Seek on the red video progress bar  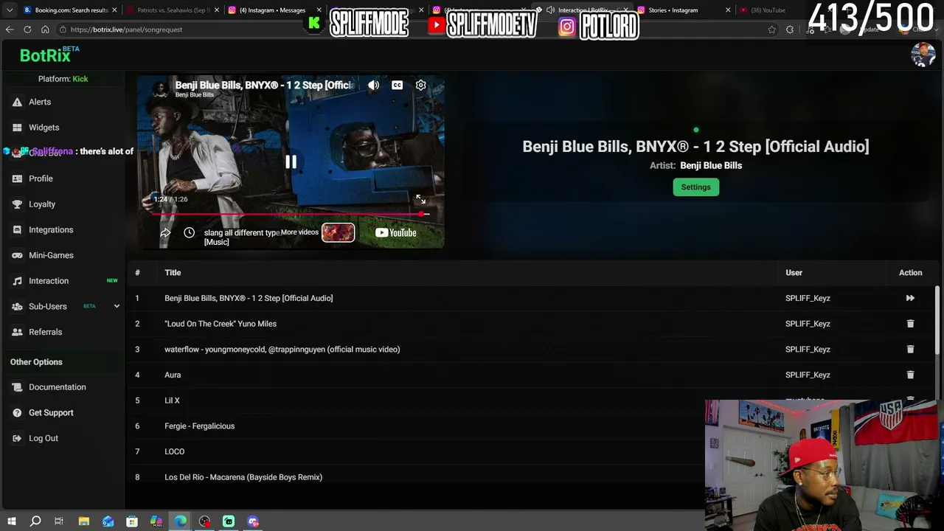tap(290, 214)
